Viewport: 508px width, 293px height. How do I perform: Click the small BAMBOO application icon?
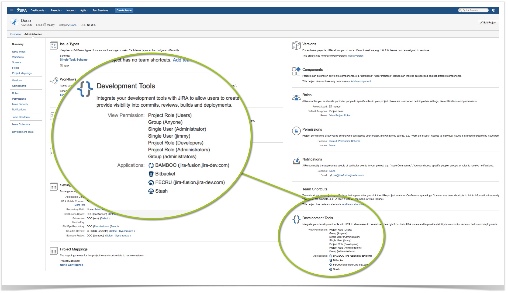(x=331, y=256)
